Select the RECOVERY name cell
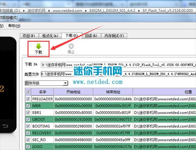The image size is (196, 150). (42, 133)
